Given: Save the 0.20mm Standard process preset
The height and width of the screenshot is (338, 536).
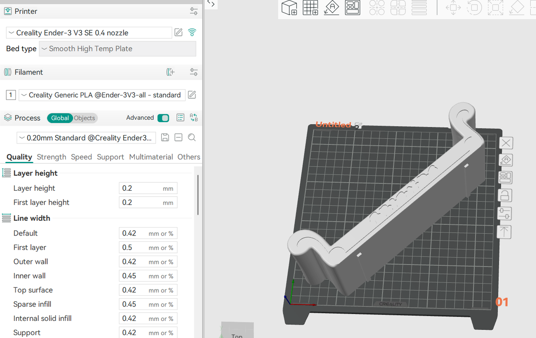Looking at the screenshot, I should coord(165,138).
